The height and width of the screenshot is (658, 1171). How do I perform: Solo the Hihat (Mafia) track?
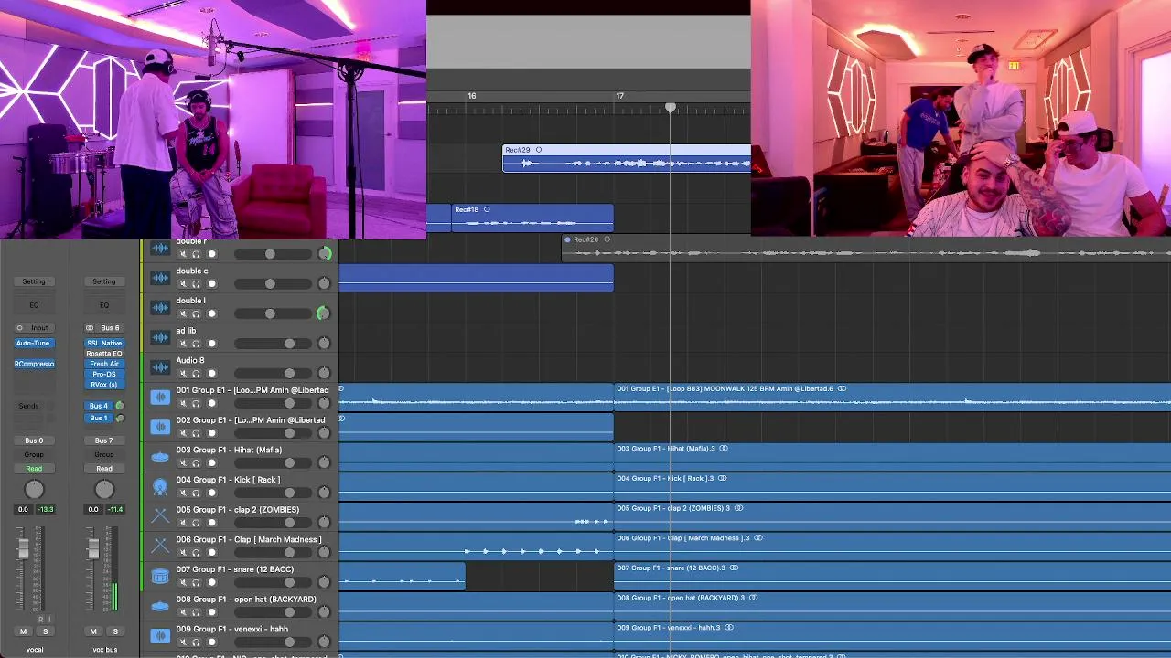pos(196,463)
